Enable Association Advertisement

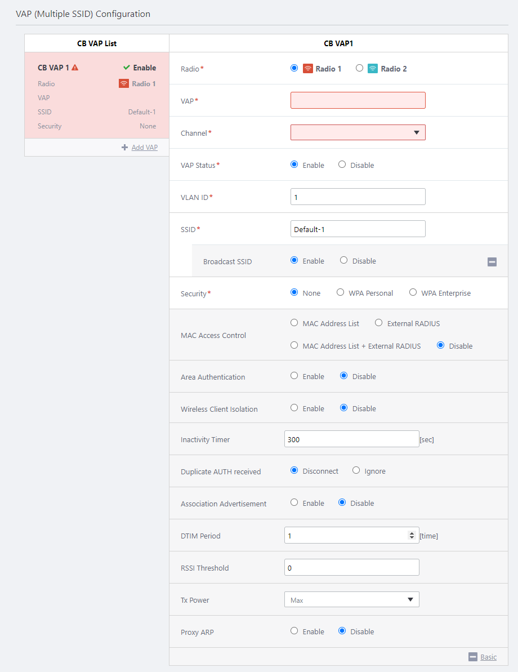point(294,502)
